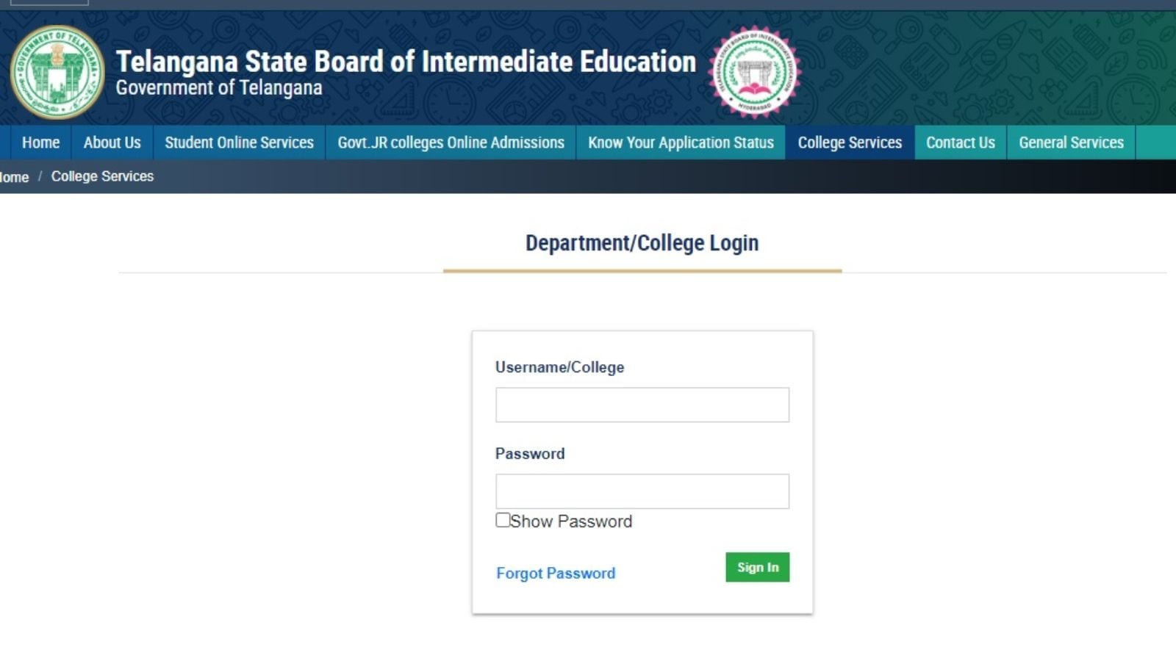This screenshot has width=1176, height=661.
Task: Tick the Show Password checkbox
Action: click(x=503, y=520)
